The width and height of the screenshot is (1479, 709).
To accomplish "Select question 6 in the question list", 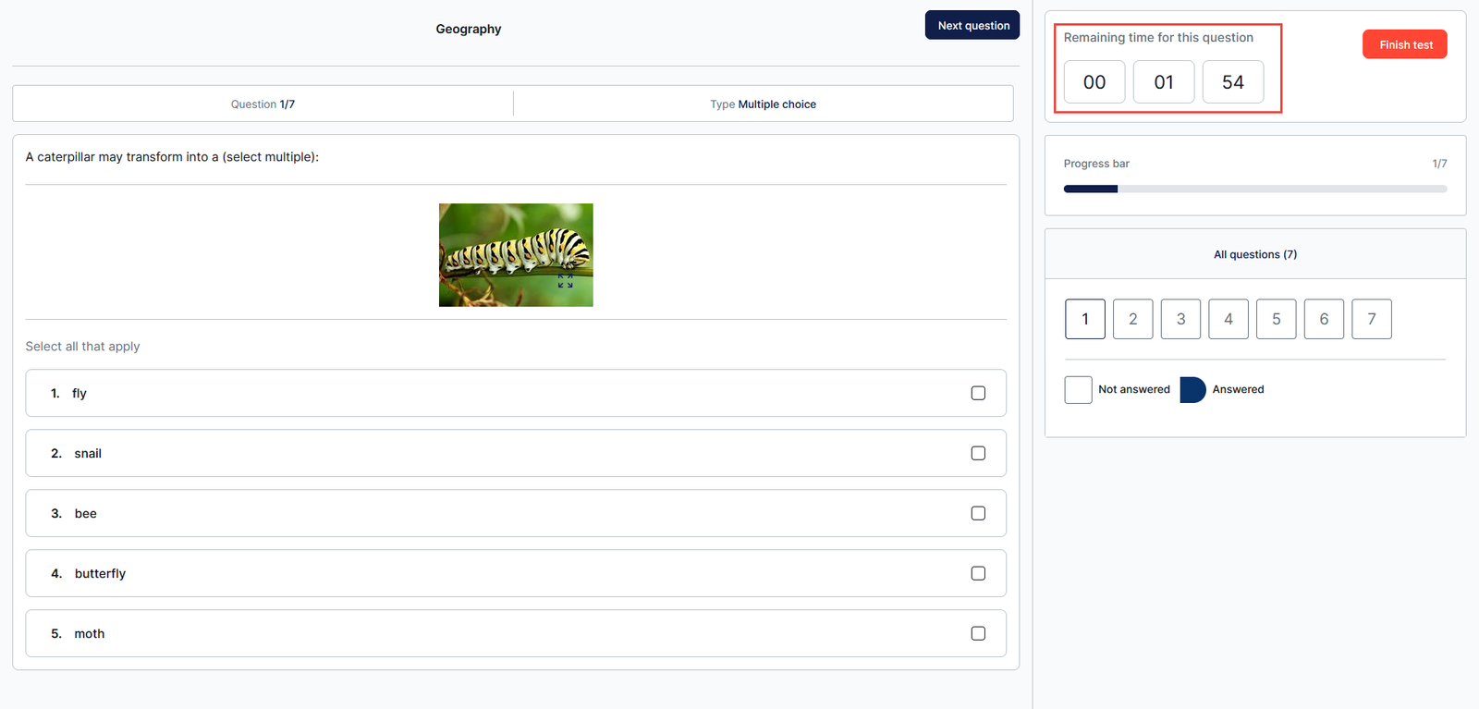I will coord(1324,319).
